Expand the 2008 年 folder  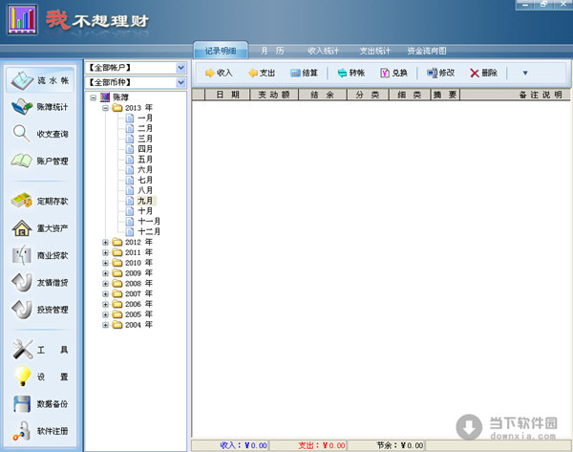coord(105,284)
